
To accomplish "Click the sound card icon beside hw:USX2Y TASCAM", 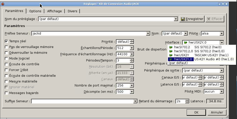I will click(171, 55).
